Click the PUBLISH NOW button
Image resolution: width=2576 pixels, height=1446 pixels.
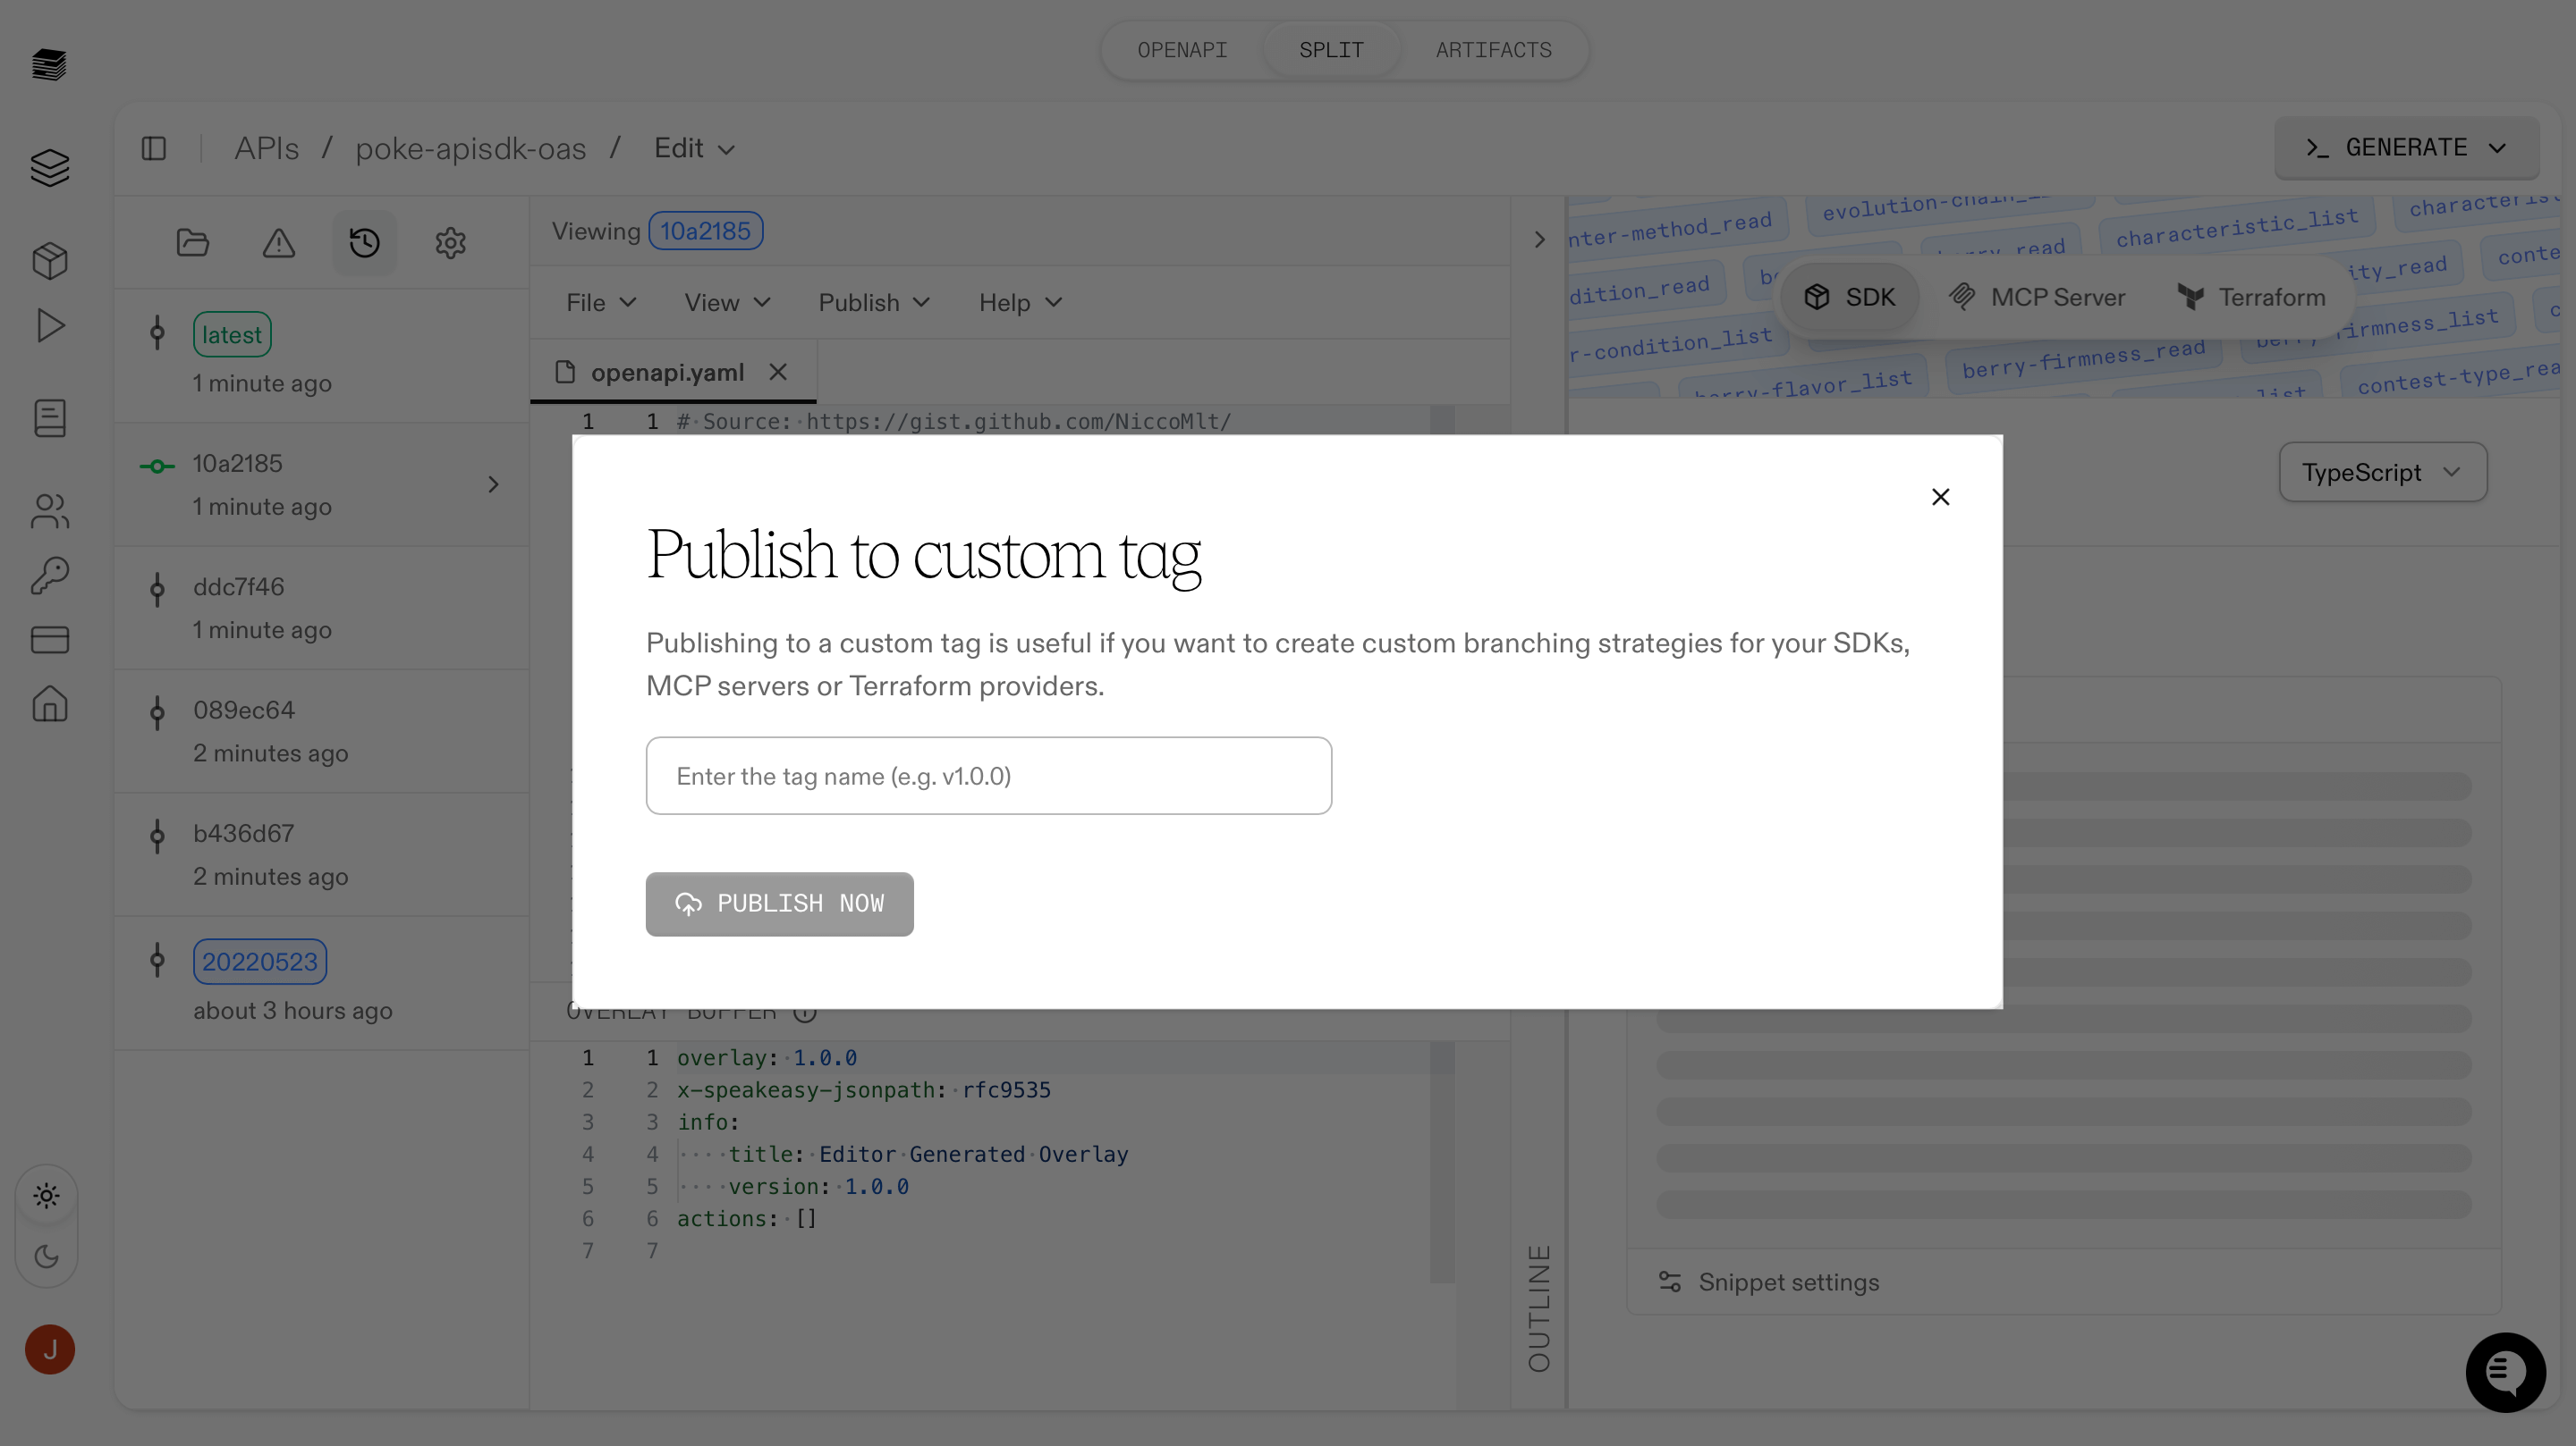[779, 904]
